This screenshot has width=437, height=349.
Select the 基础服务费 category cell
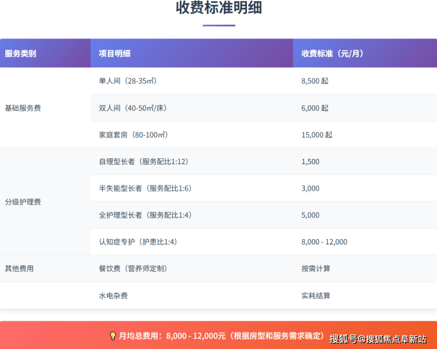23,108
